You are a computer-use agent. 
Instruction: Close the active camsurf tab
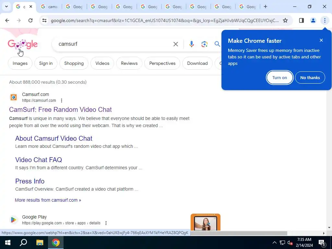tap(31, 6)
